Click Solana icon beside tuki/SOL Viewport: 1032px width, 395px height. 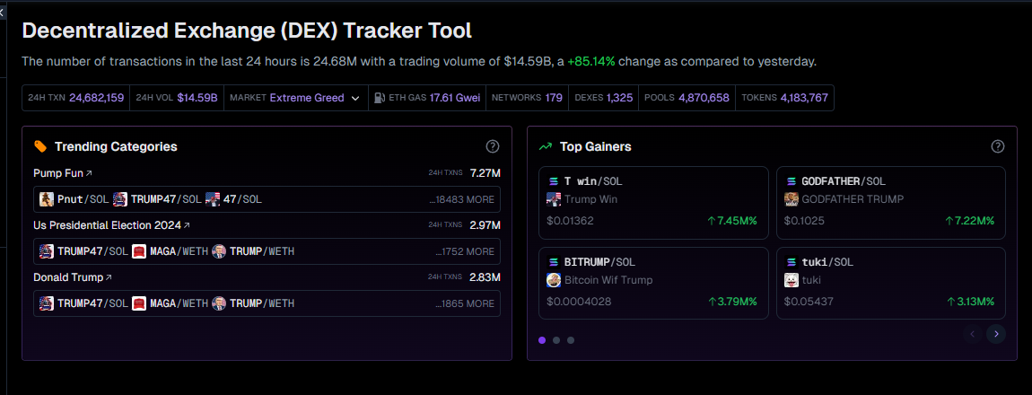pyautogui.click(x=791, y=262)
